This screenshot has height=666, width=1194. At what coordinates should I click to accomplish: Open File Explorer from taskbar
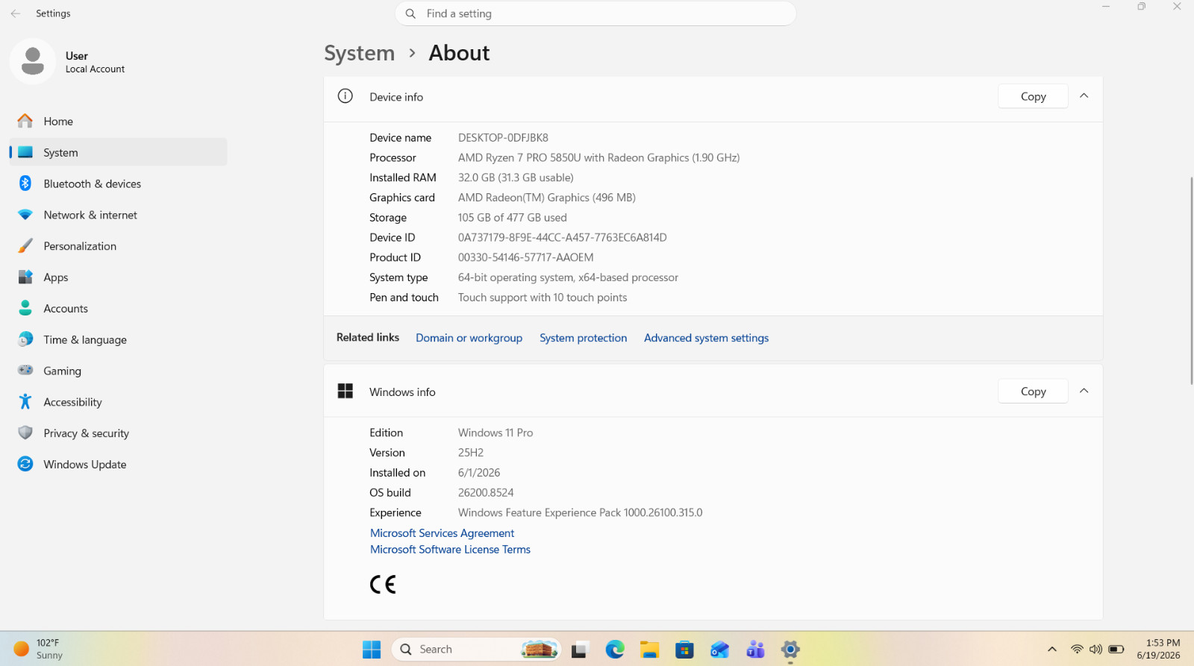(649, 650)
